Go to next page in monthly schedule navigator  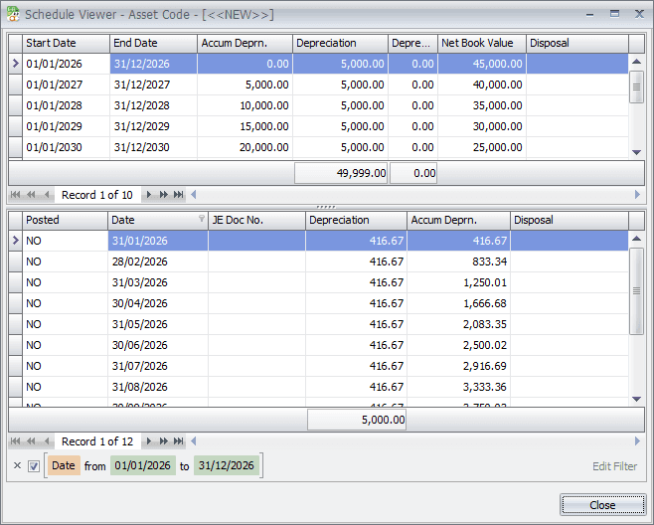pos(163,441)
